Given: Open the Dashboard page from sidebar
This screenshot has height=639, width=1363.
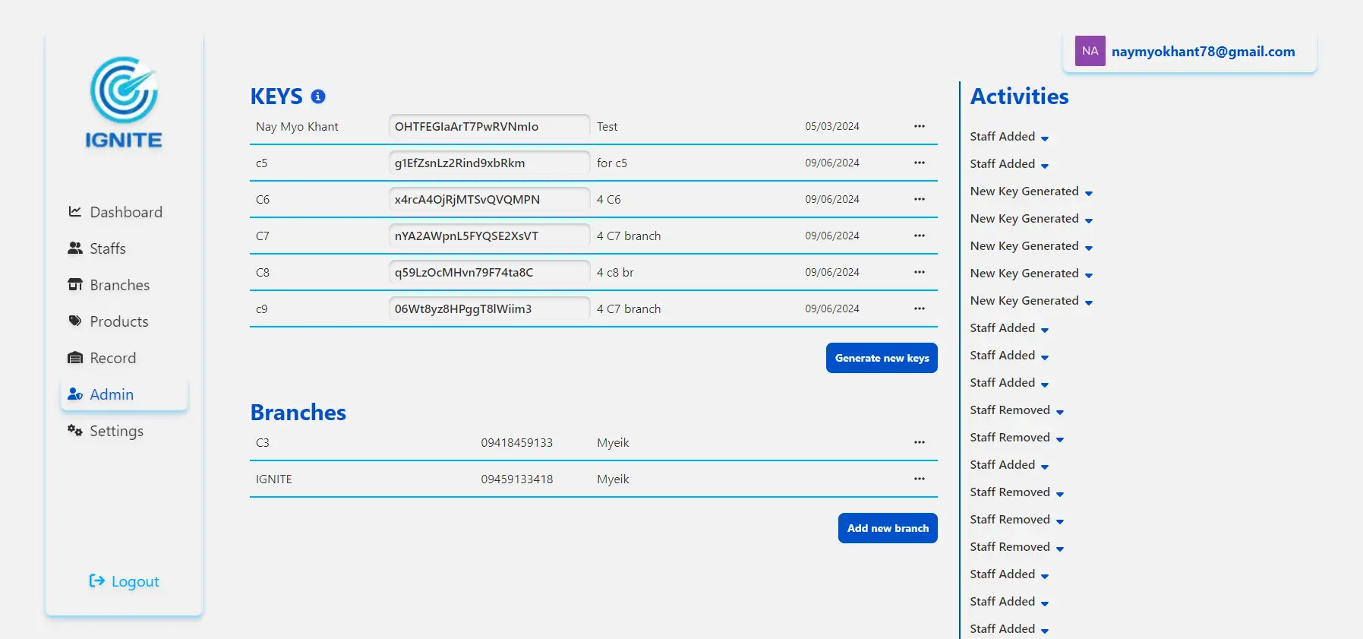Looking at the screenshot, I should coord(125,212).
